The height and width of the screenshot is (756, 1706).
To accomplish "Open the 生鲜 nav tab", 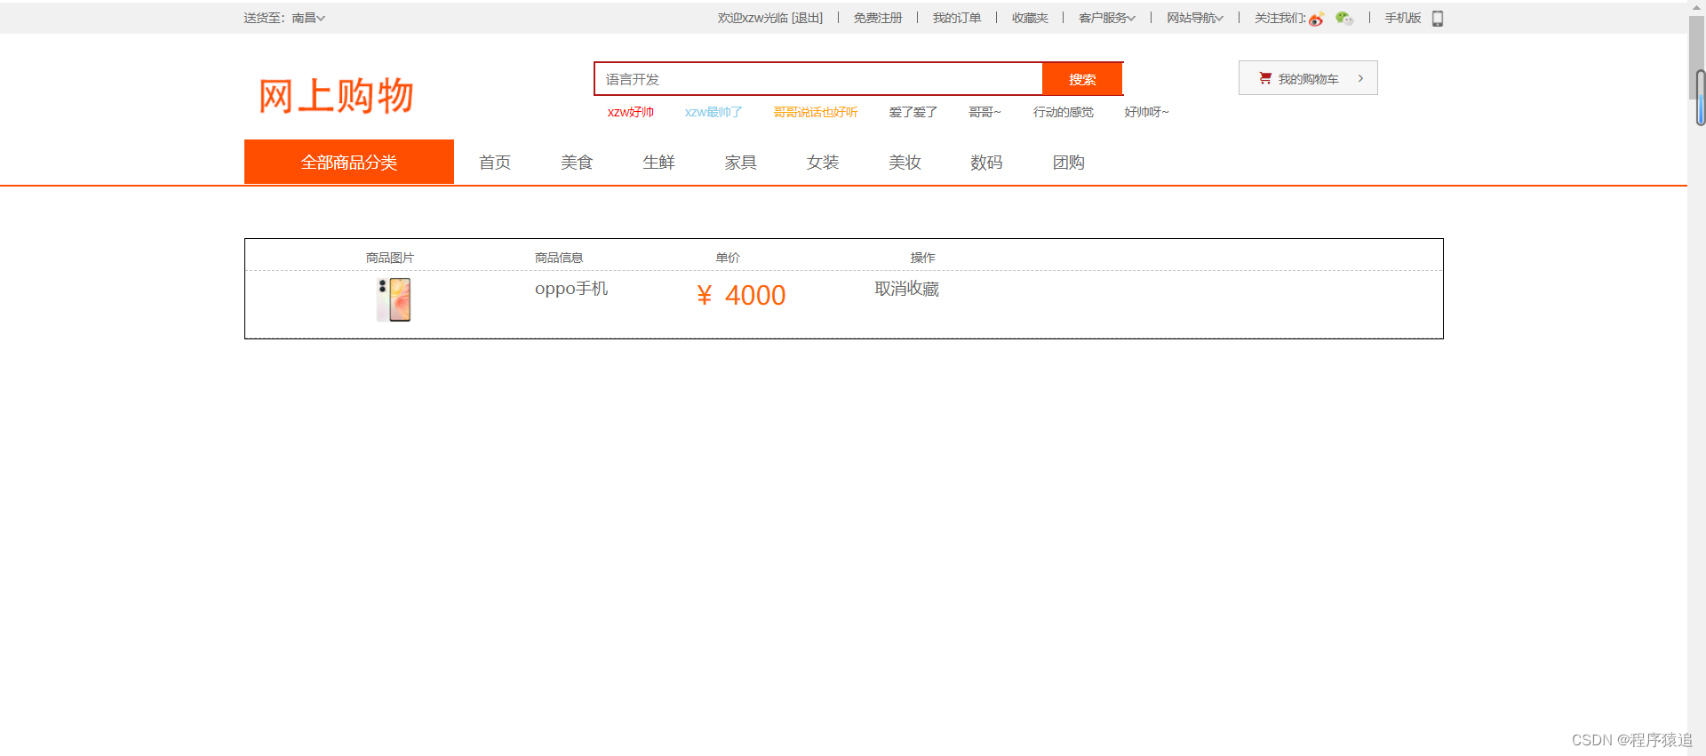I will click(658, 163).
